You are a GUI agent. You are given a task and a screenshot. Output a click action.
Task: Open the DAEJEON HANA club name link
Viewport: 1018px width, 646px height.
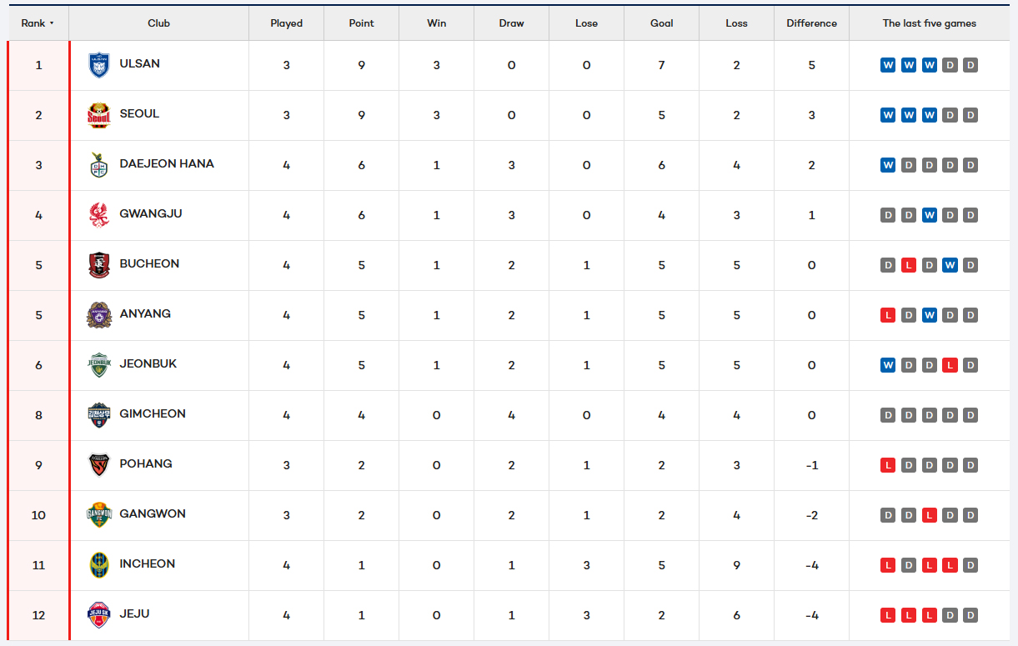(167, 164)
